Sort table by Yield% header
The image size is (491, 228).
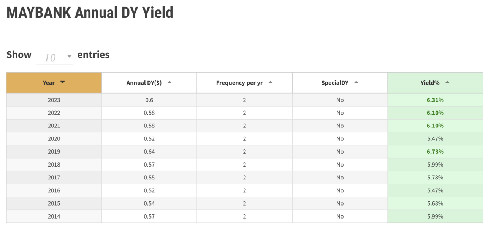(435, 83)
